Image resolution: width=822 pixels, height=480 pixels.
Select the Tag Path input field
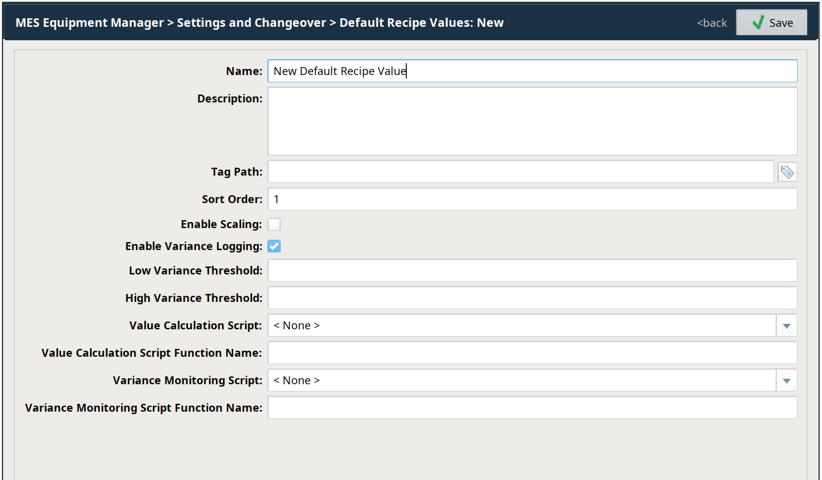(x=520, y=172)
